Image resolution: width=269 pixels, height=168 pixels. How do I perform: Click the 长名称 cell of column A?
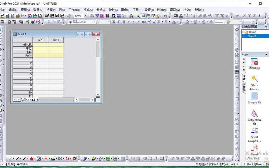[40, 45]
